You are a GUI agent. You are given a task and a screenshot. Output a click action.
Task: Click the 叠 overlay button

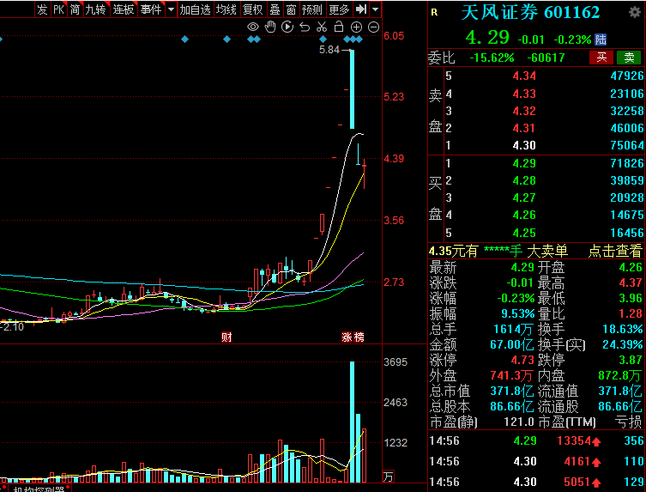275,9
